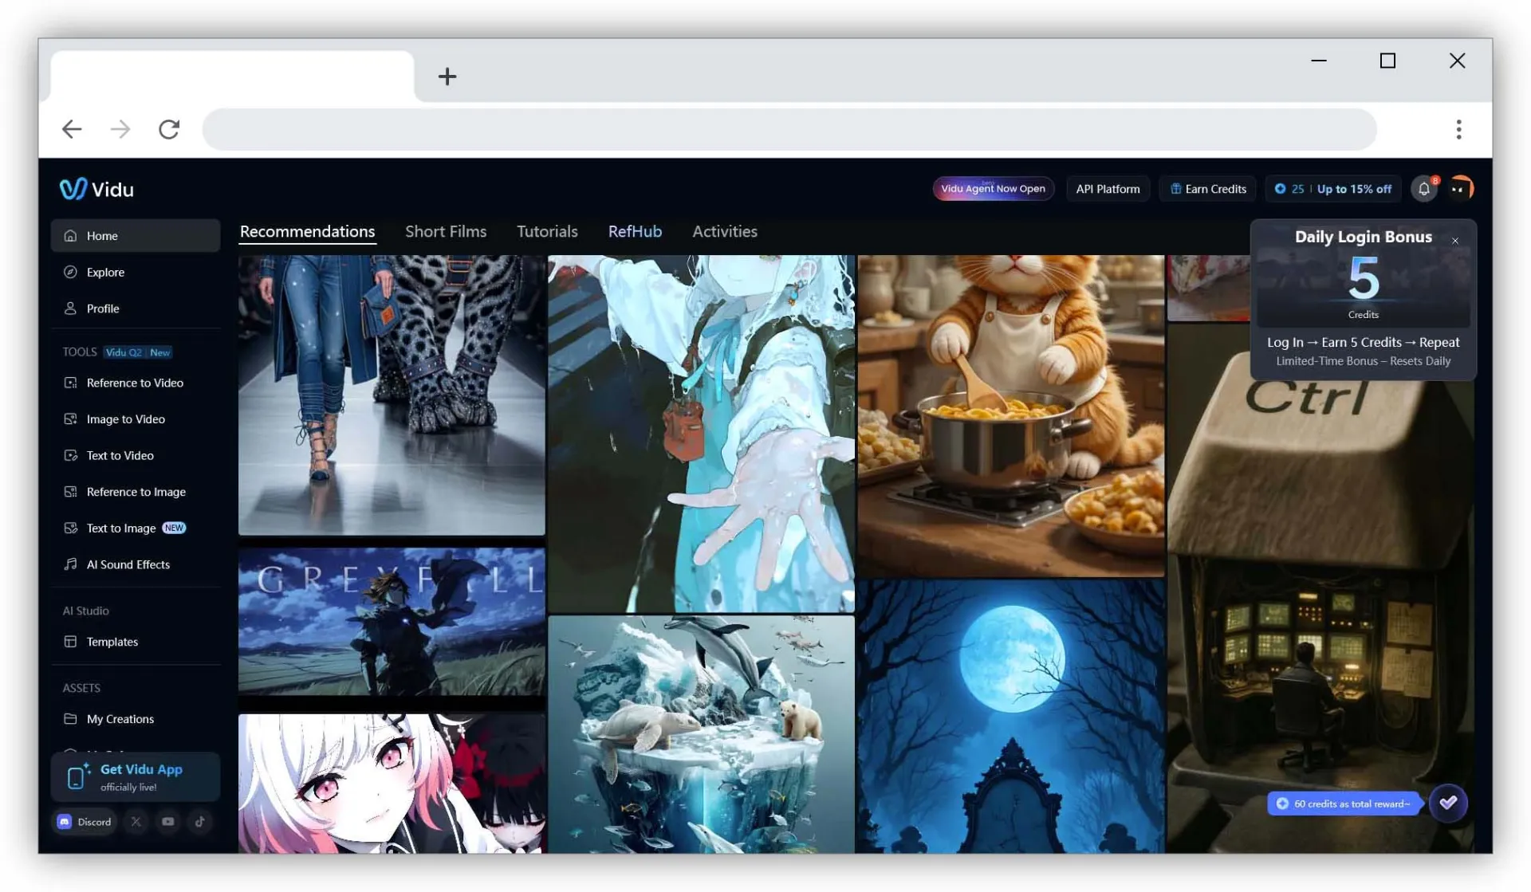The height and width of the screenshot is (892, 1531).
Task: Click the YouTube social icon
Action: pyautogui.click(x=168, y=822)
